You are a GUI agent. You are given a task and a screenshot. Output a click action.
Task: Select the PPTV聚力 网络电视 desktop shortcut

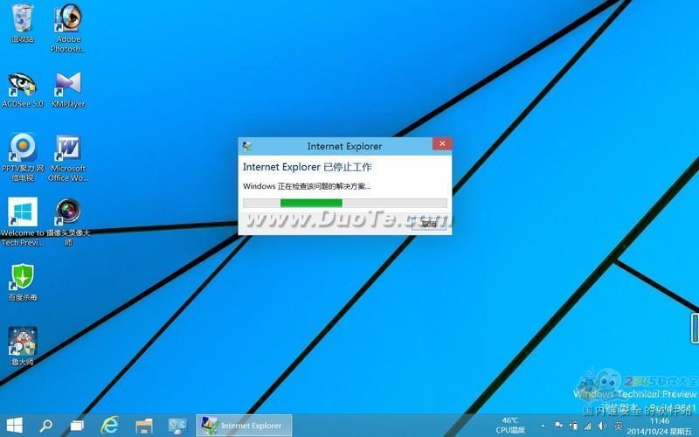pyautogui.click(x=23, y=157)
